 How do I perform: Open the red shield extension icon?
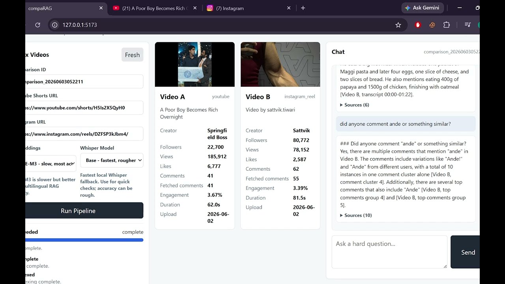point(418,25)
